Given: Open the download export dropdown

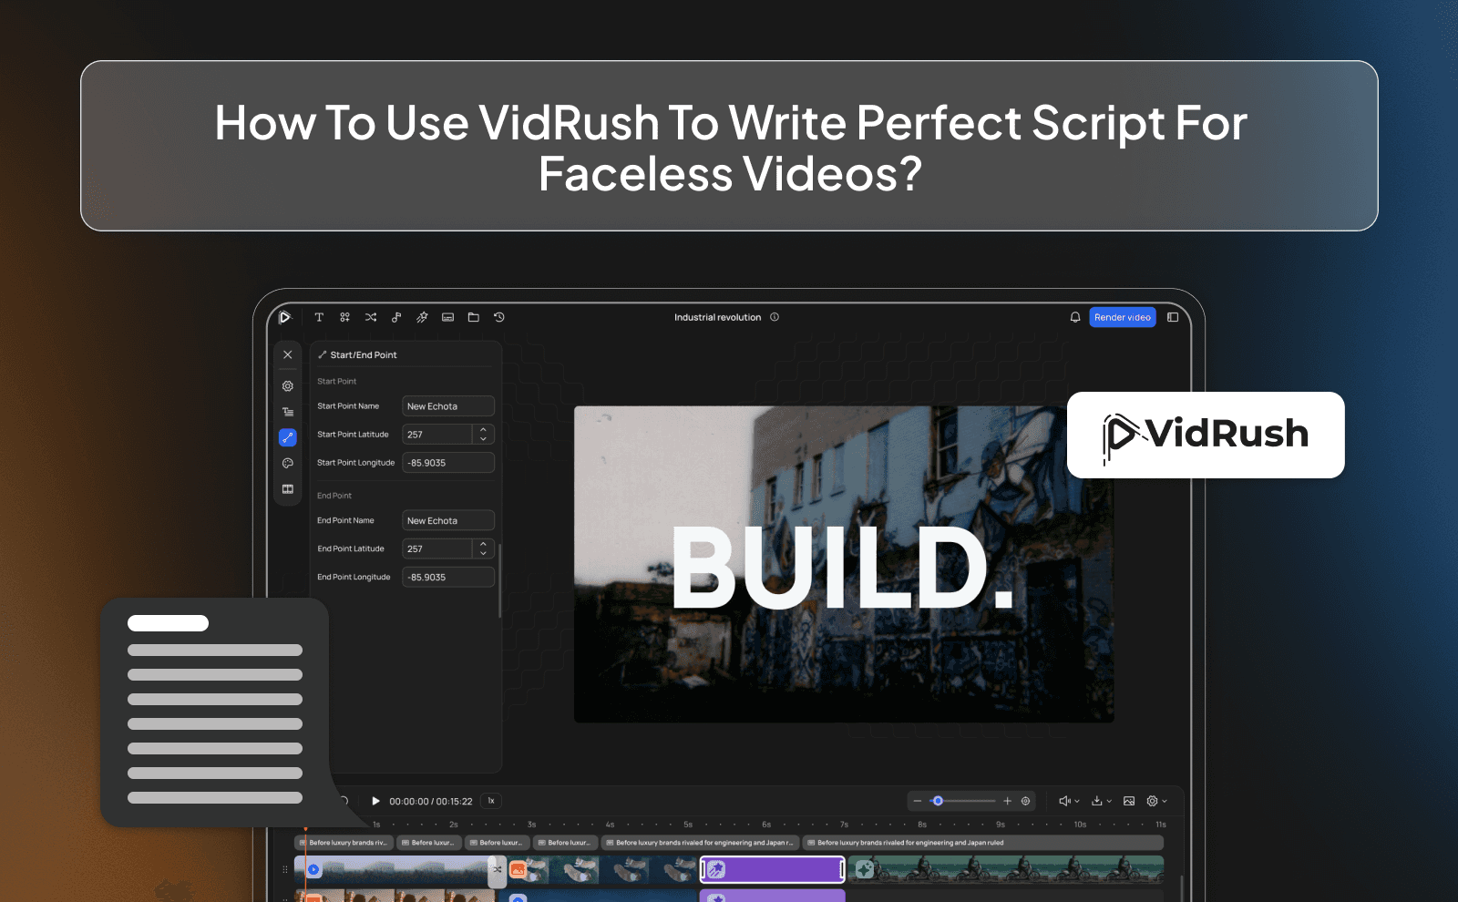Looking at the screenshot, I should pos(1102,801).
